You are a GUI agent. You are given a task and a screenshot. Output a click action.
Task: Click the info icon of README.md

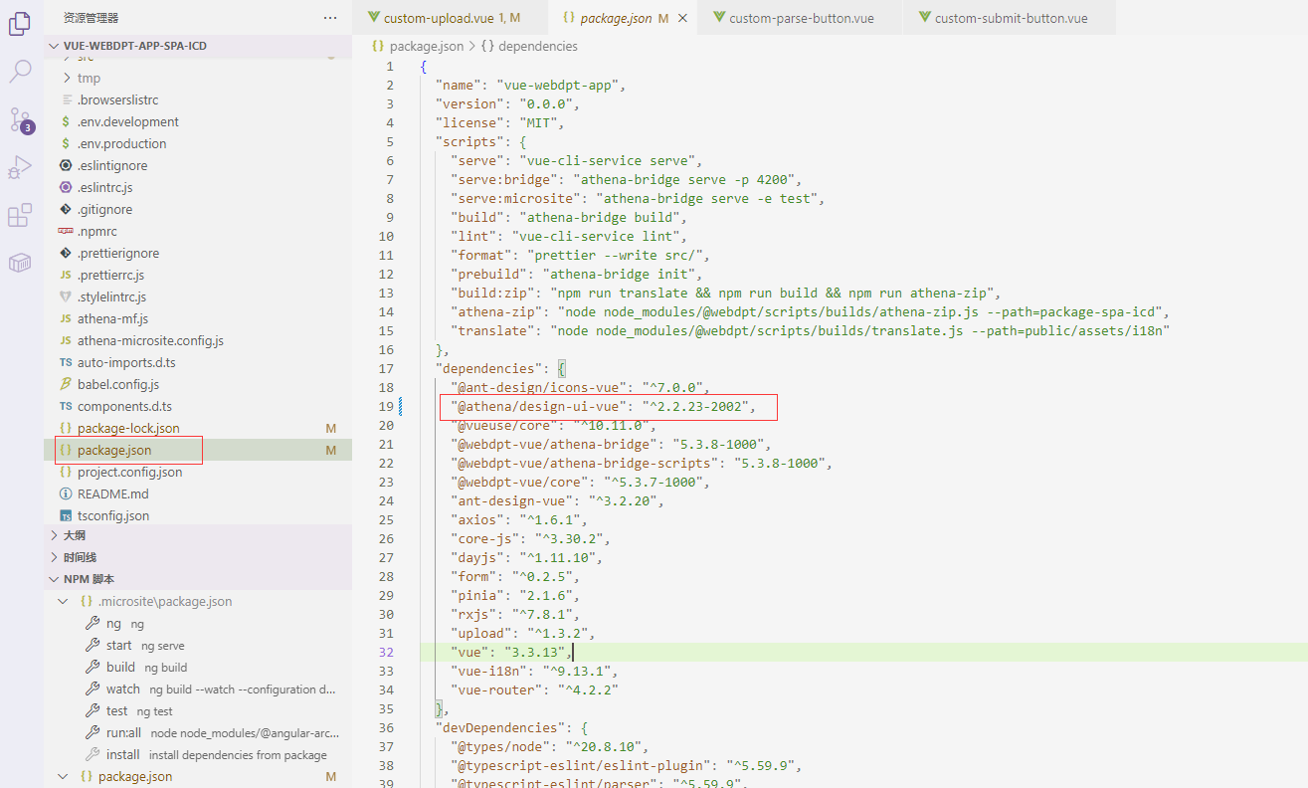pyautogui.click(x=66, y=494)
